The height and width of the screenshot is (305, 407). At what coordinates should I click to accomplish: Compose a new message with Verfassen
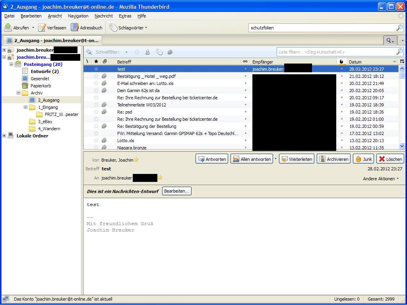click(52, 27)
